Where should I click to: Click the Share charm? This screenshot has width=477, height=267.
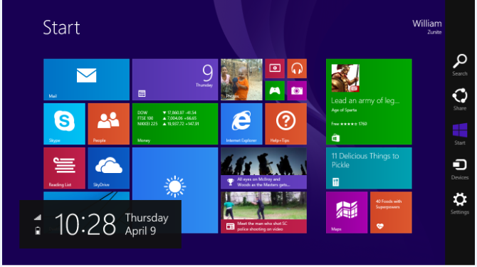460,100
